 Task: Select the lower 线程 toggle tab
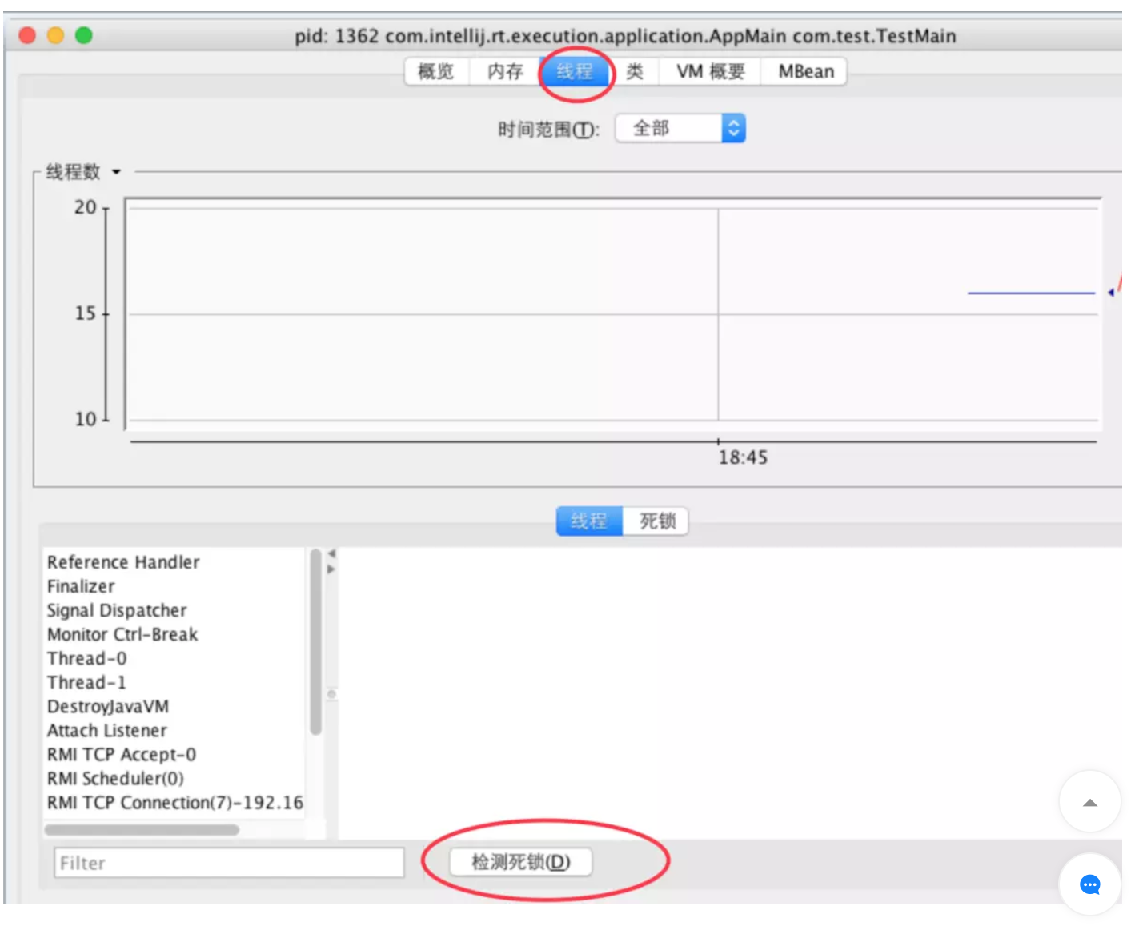[x=589, y=521]
